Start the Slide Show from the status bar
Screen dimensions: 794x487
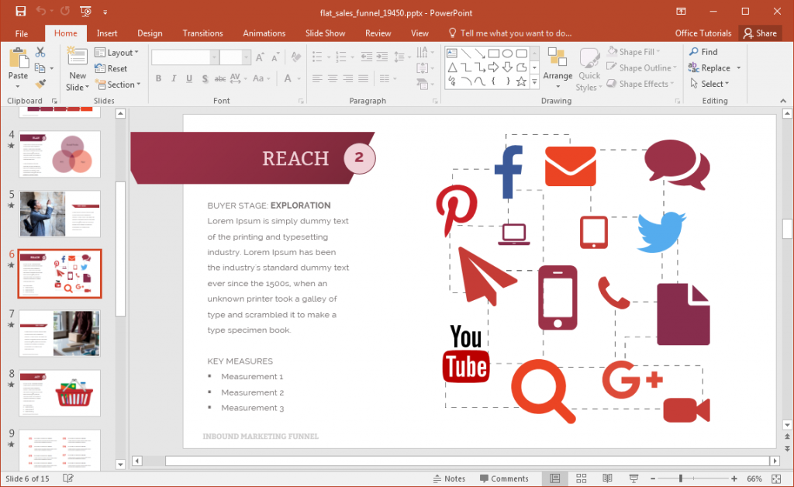[633, 478]
